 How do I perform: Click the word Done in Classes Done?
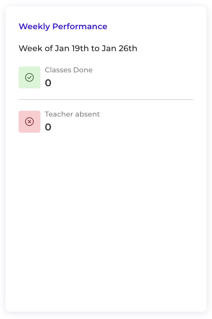(x=83, y=70)
